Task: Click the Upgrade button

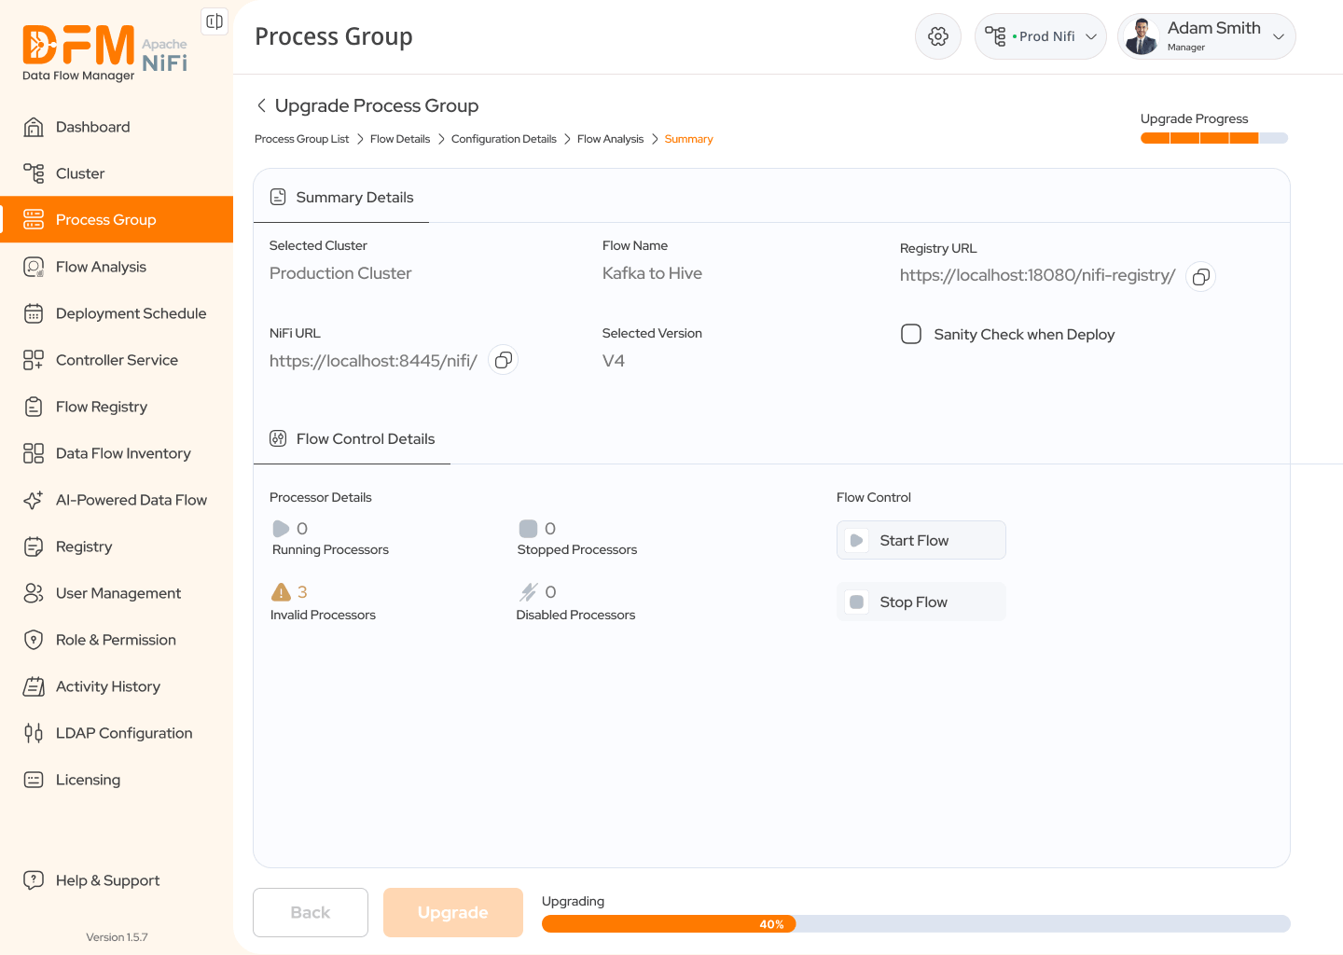Action: click(x=453, y=912)
